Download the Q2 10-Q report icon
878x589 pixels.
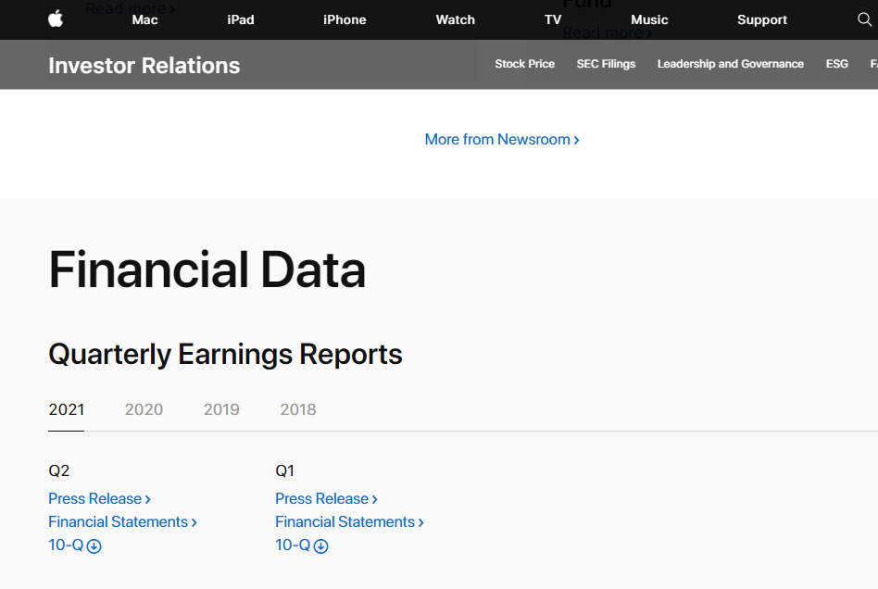click(94, 545)
